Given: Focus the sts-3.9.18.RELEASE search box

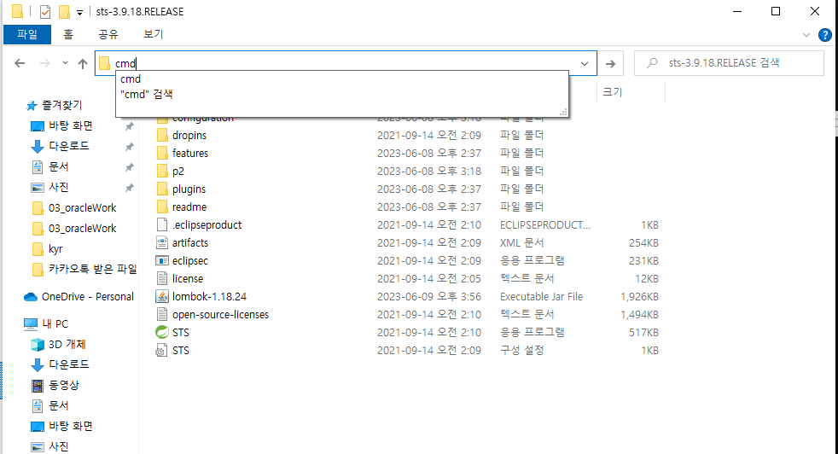Looking at the screenshot, I should (x=729, y=63).
